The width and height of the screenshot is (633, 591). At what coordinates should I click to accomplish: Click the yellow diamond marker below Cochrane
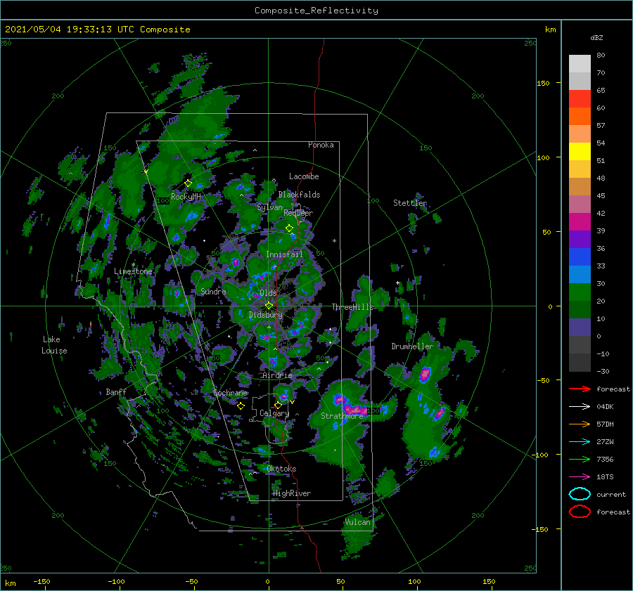241,406
